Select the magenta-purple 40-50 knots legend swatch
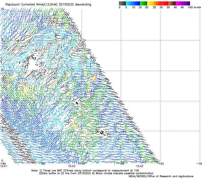The width and height of the screenshot is (202, 178). click(183, 3)
